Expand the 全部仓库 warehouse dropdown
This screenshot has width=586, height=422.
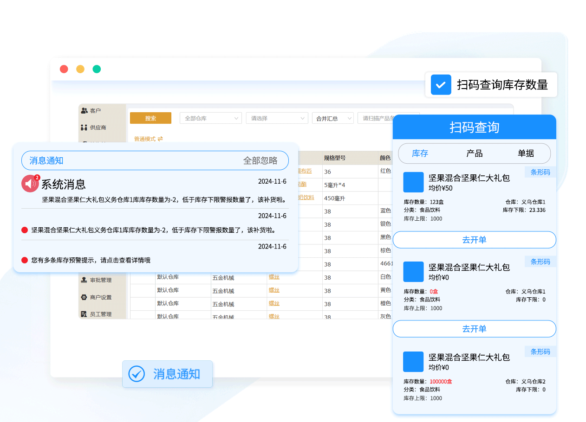coord(210,118)
